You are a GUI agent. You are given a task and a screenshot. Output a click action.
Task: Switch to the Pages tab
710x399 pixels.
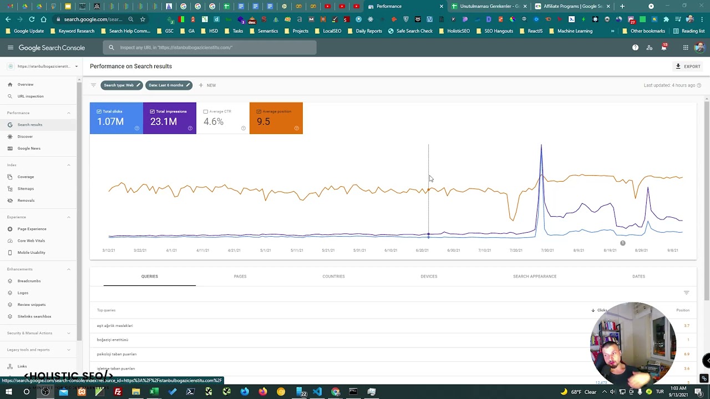pyautogui.click(x=240, y=277)
